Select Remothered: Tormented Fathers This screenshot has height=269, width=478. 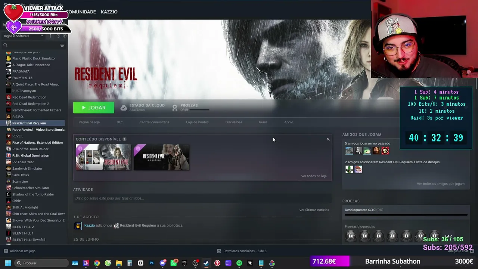pos(37,110)
